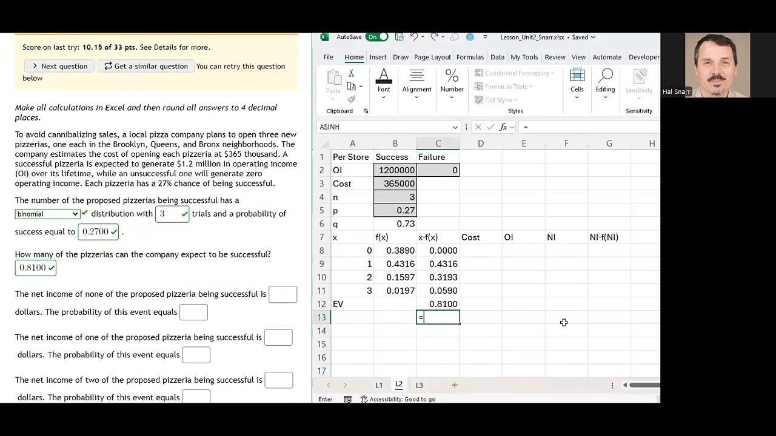Click next sheet navigation arrow
This screenshot has height=436, width=776.
tap(345, 385)
